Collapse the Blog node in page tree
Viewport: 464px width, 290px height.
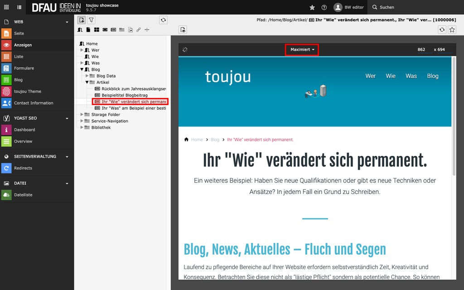(82, 70)
